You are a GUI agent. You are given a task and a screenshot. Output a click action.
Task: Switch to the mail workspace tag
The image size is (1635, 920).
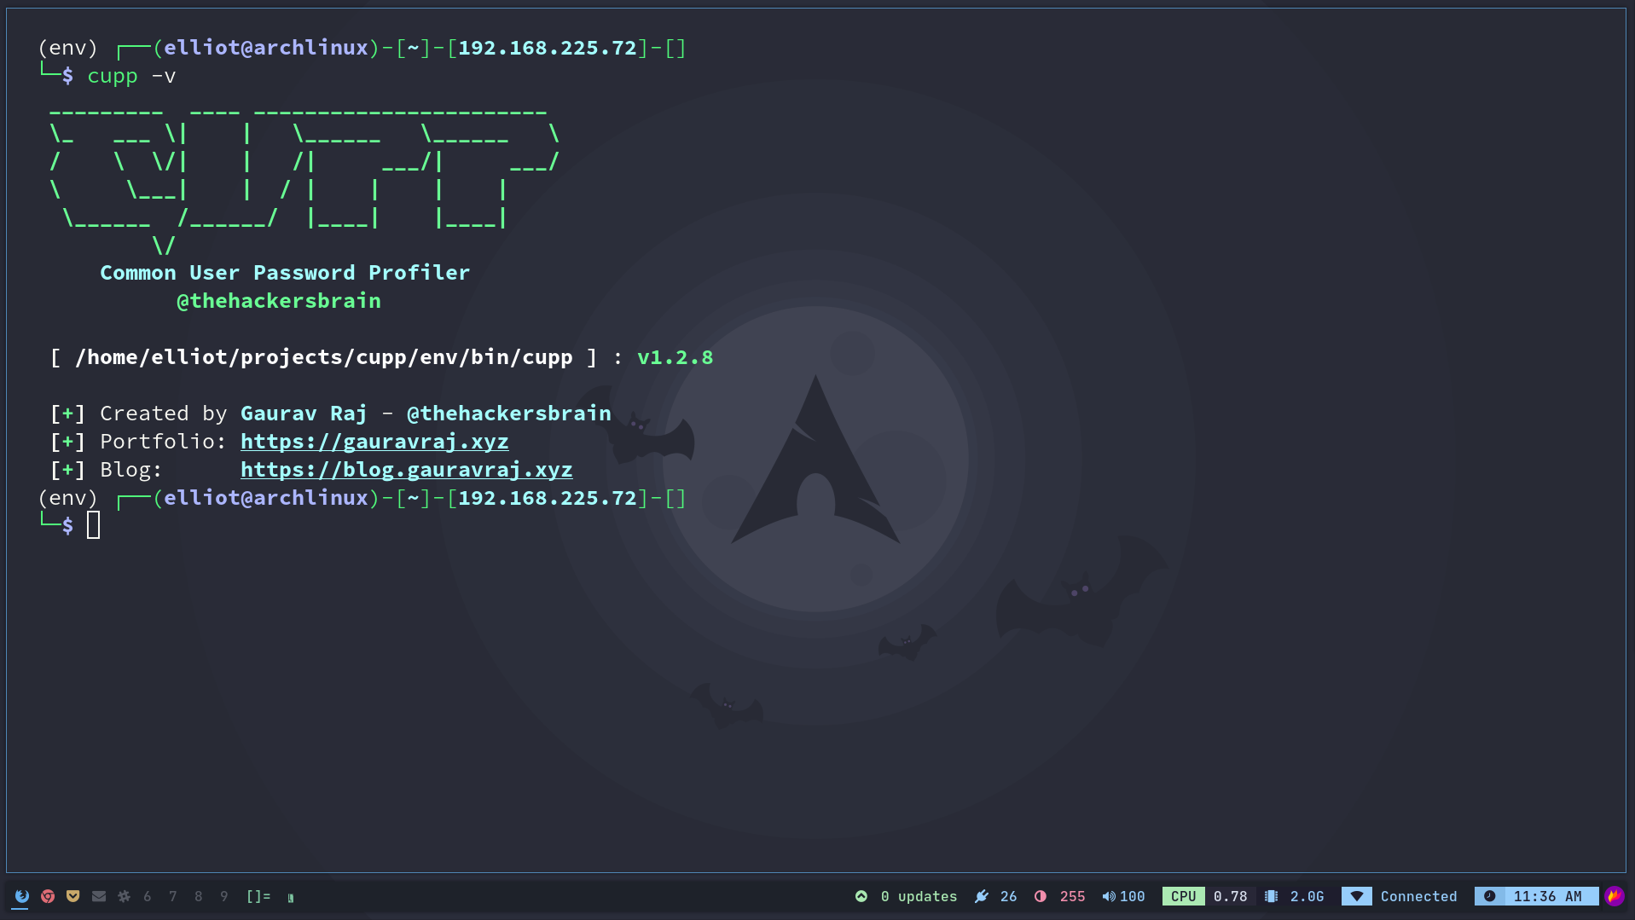pos(99,896)
